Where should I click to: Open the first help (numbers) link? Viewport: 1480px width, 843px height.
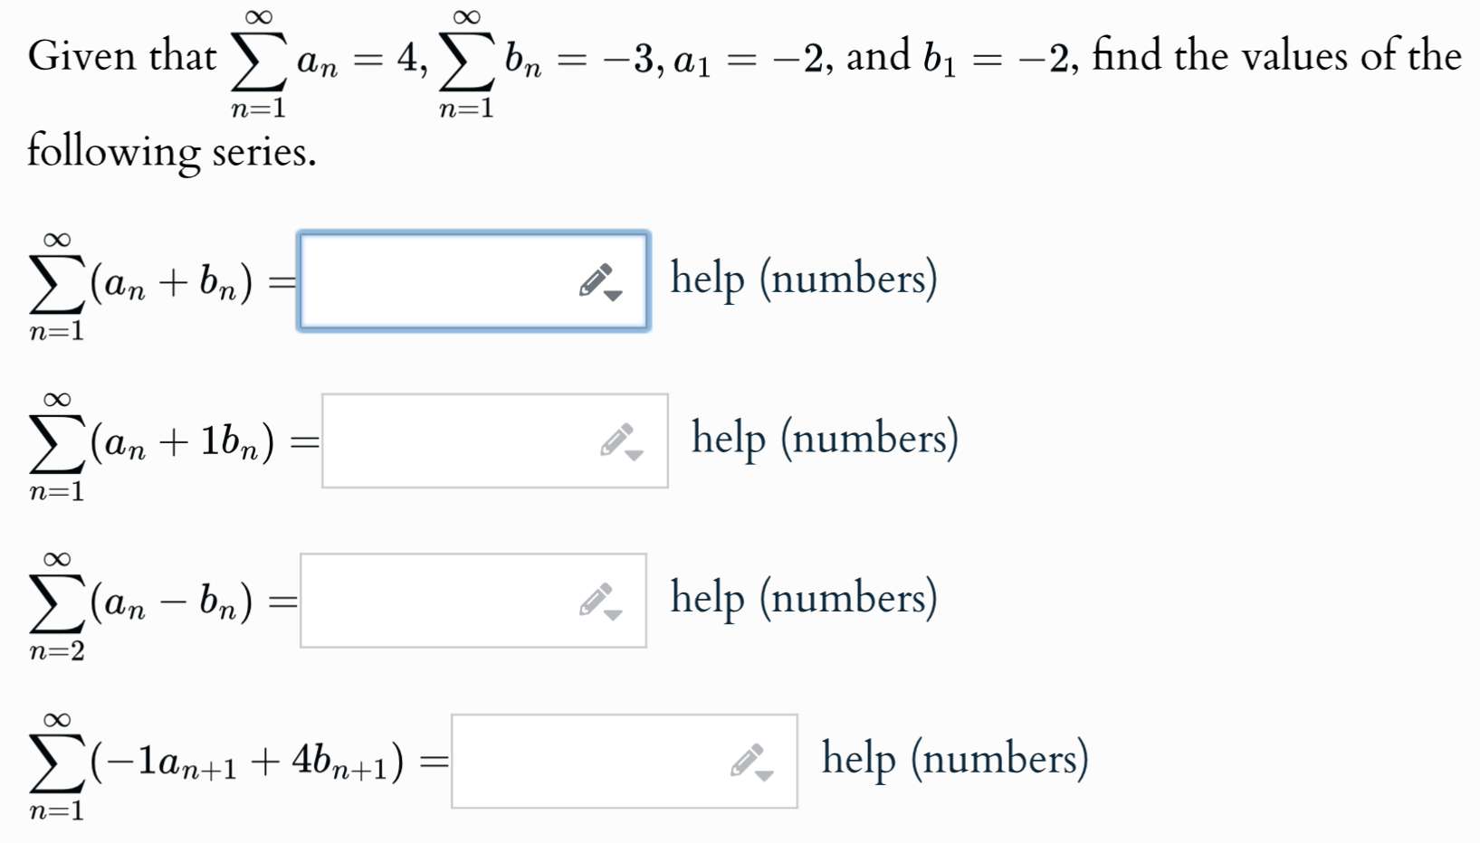804,278
